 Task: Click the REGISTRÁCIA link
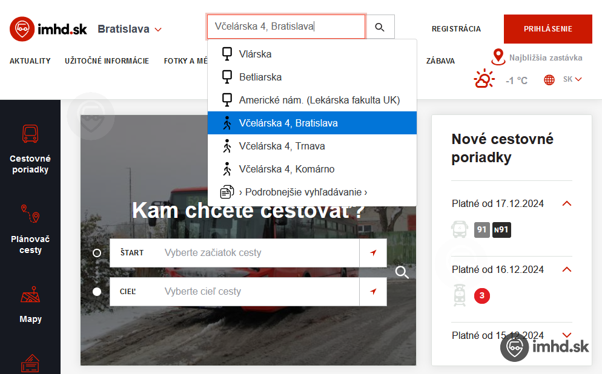[x=456, y=29]
